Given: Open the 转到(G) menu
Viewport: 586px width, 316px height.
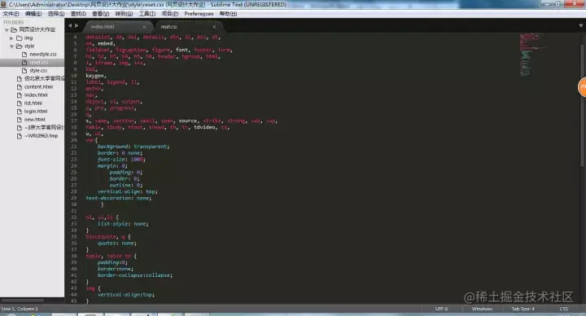Looking at the screenshot, I should 124,14.
